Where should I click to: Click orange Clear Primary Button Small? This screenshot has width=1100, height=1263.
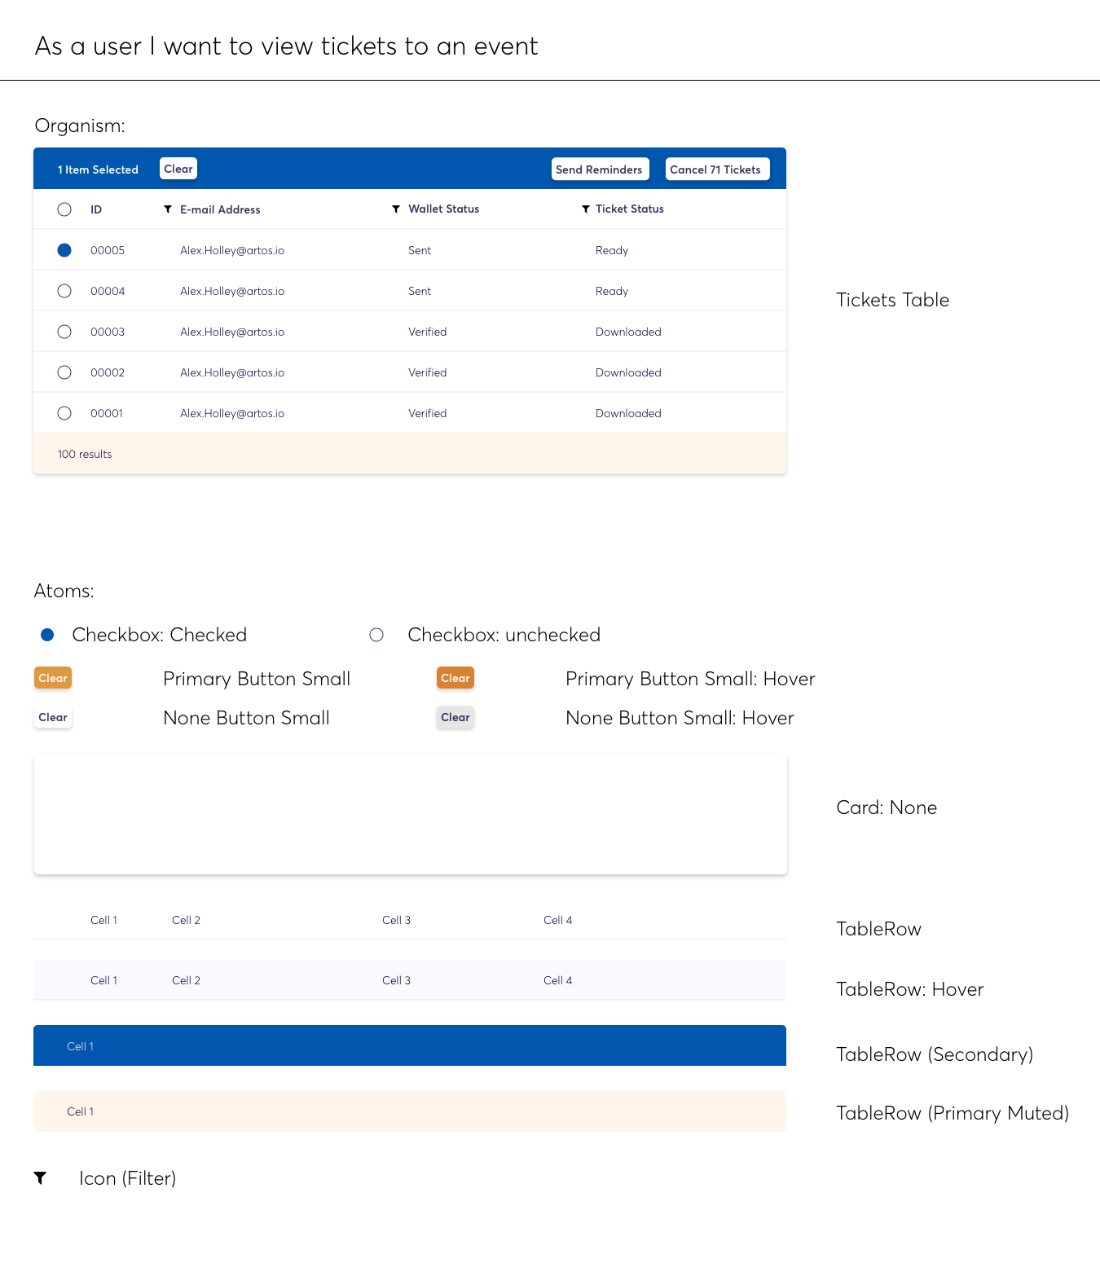(53, 678)
